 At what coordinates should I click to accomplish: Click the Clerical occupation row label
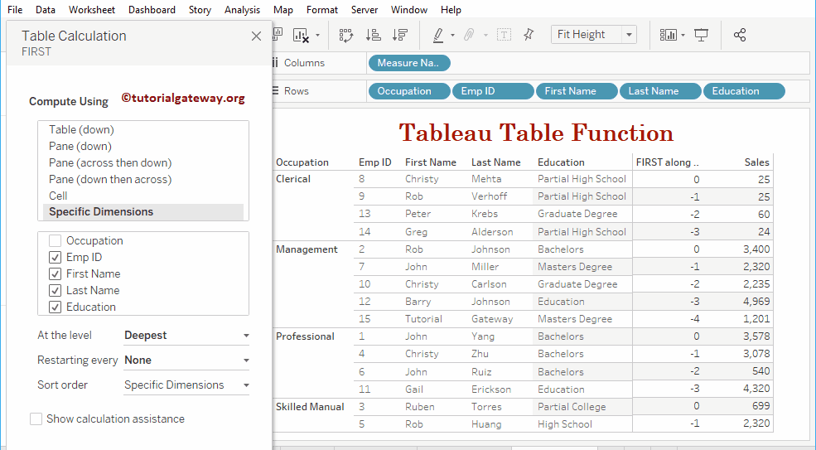(293, 179)
